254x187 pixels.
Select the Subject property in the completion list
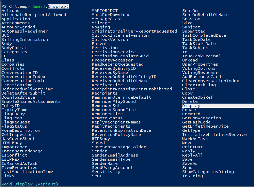point(191,27)
